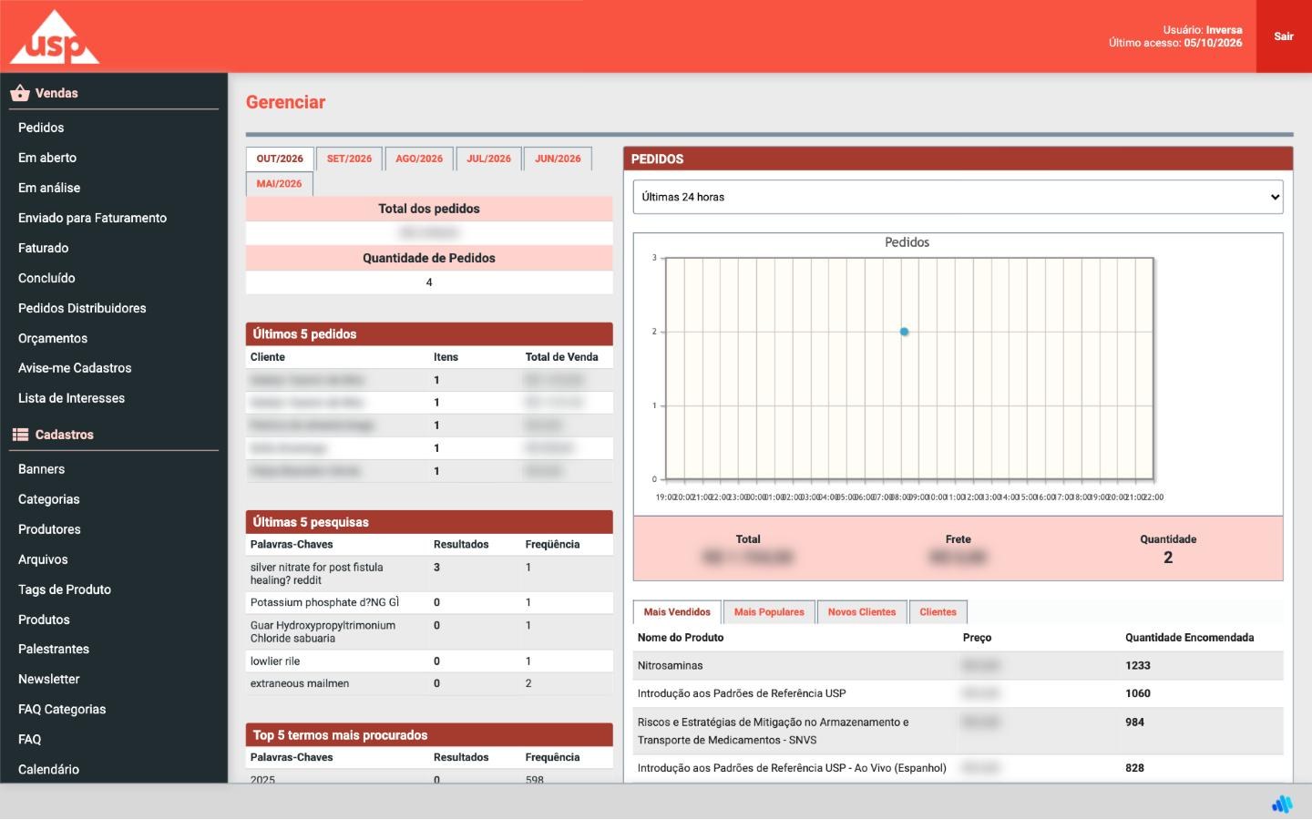
Task: Open the JUN/2026 tab
Action: click(x=558, y=159)
